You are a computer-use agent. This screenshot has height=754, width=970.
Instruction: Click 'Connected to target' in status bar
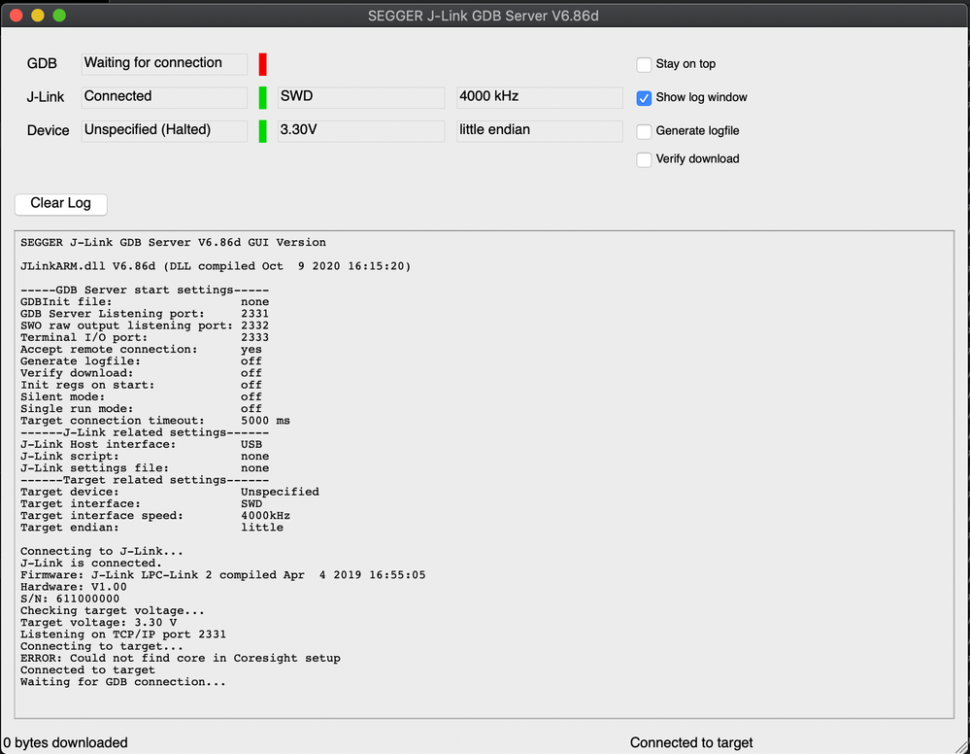click(691, 743)
